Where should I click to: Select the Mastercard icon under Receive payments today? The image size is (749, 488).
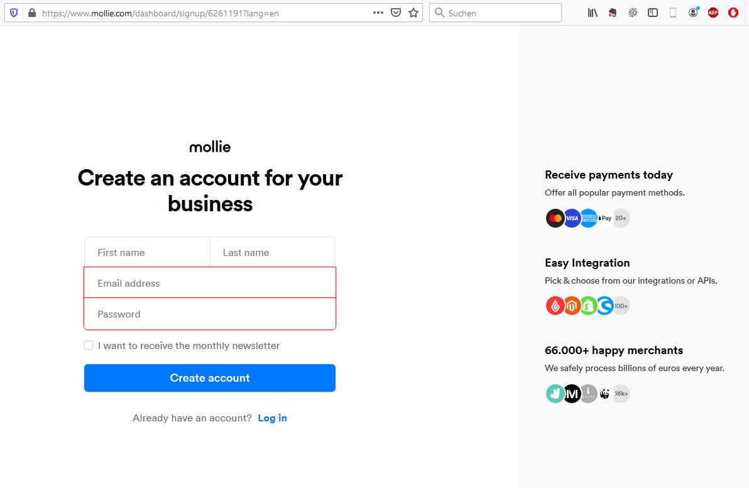click(555, 218)
